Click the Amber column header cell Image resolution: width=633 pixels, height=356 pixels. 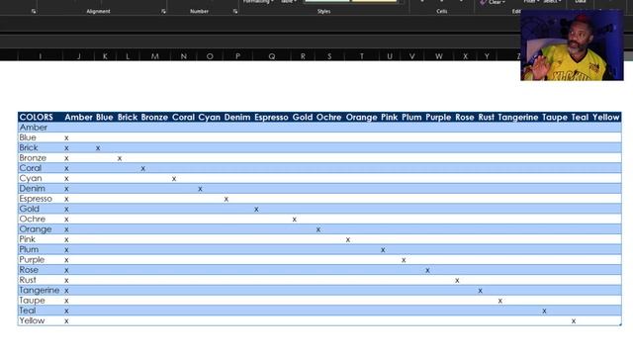78,117
